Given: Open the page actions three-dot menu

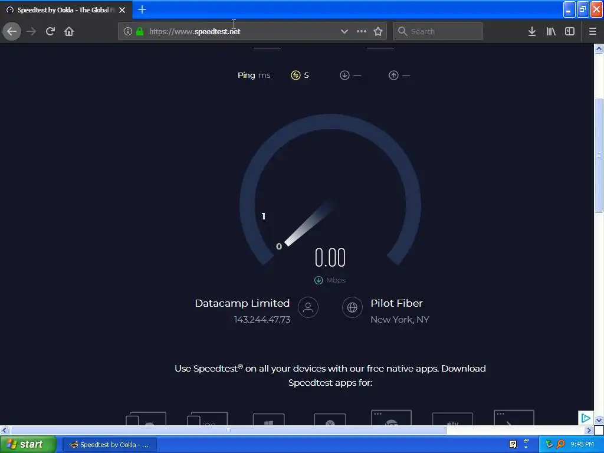Looking at the screenshot, I should pyautogui.click(x=362, y=31).
